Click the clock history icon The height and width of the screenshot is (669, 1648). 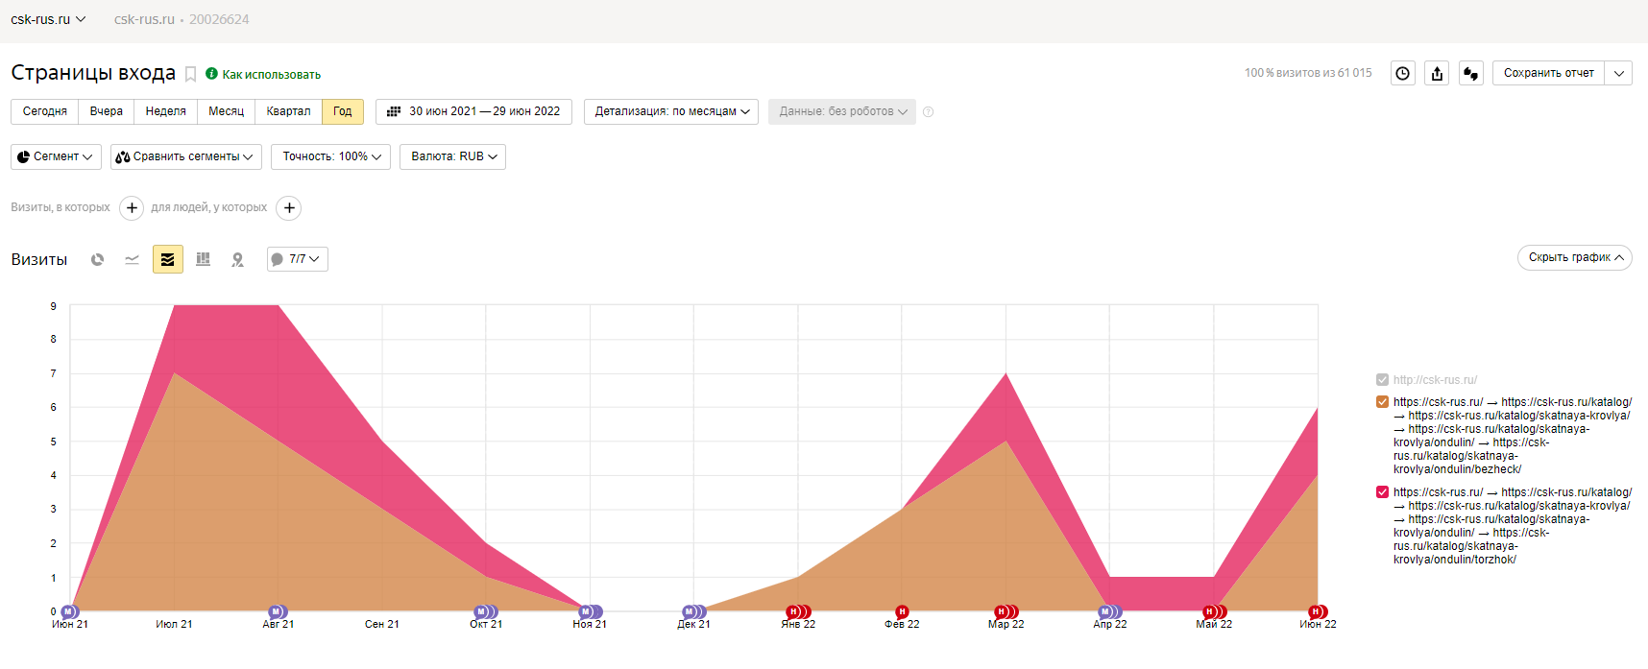pos(1403,73)
